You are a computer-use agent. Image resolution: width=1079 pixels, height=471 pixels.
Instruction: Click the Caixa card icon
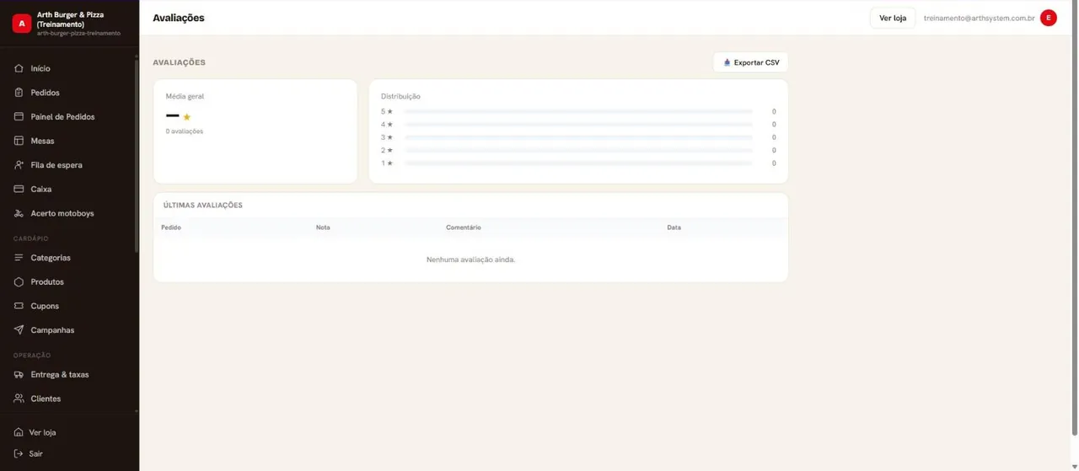click(19, 190)
